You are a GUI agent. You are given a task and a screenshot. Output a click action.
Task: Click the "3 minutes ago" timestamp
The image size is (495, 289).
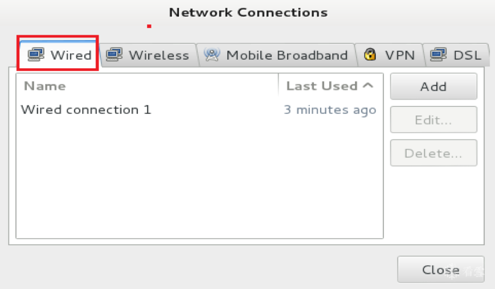330,110
